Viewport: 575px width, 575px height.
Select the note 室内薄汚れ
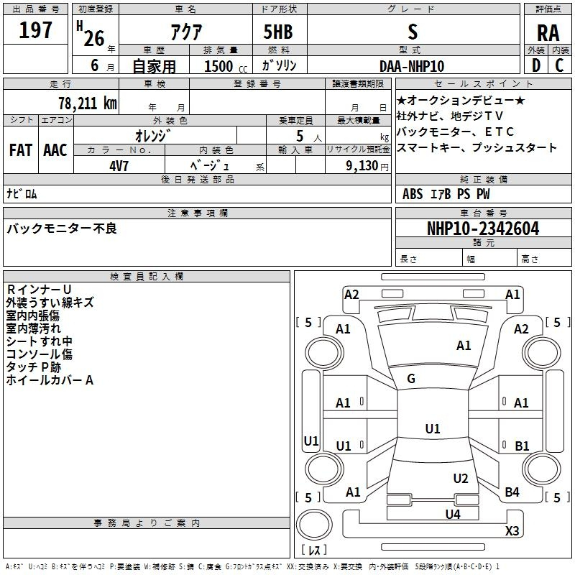[33, 328]
